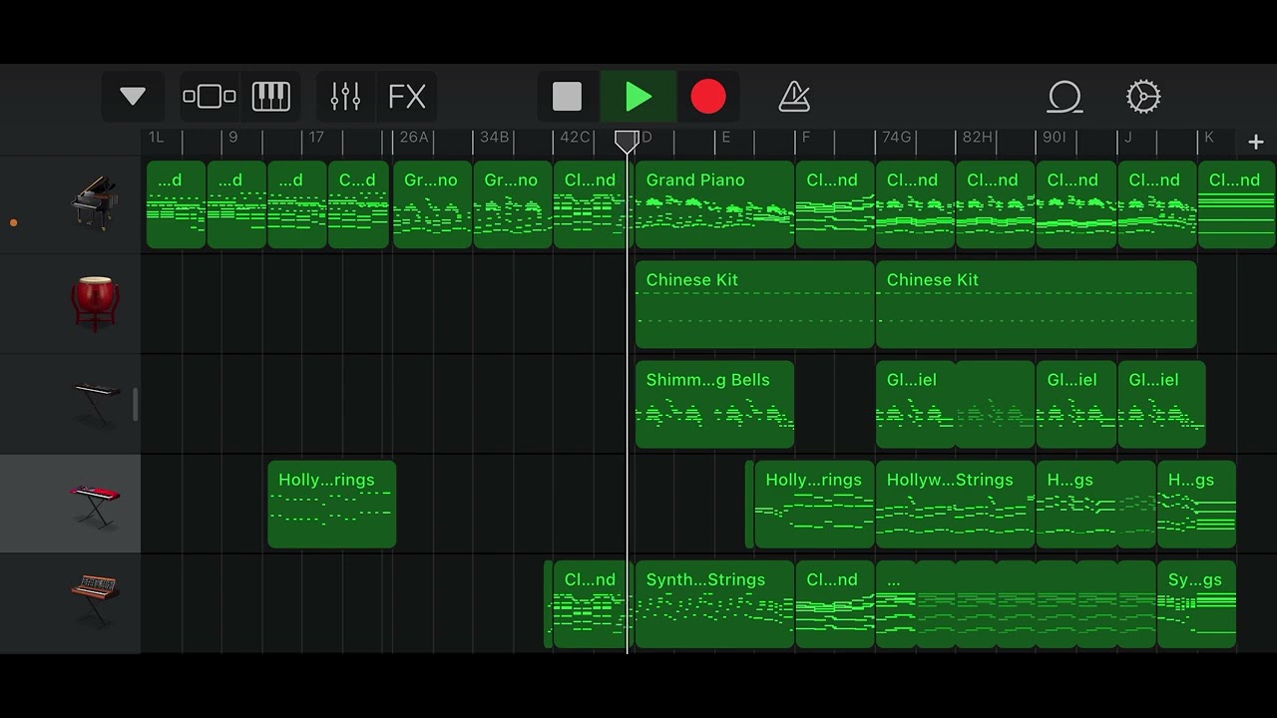Show track controls mixer sliders
Screen dimensions: 1277x718
coord(345,97)
